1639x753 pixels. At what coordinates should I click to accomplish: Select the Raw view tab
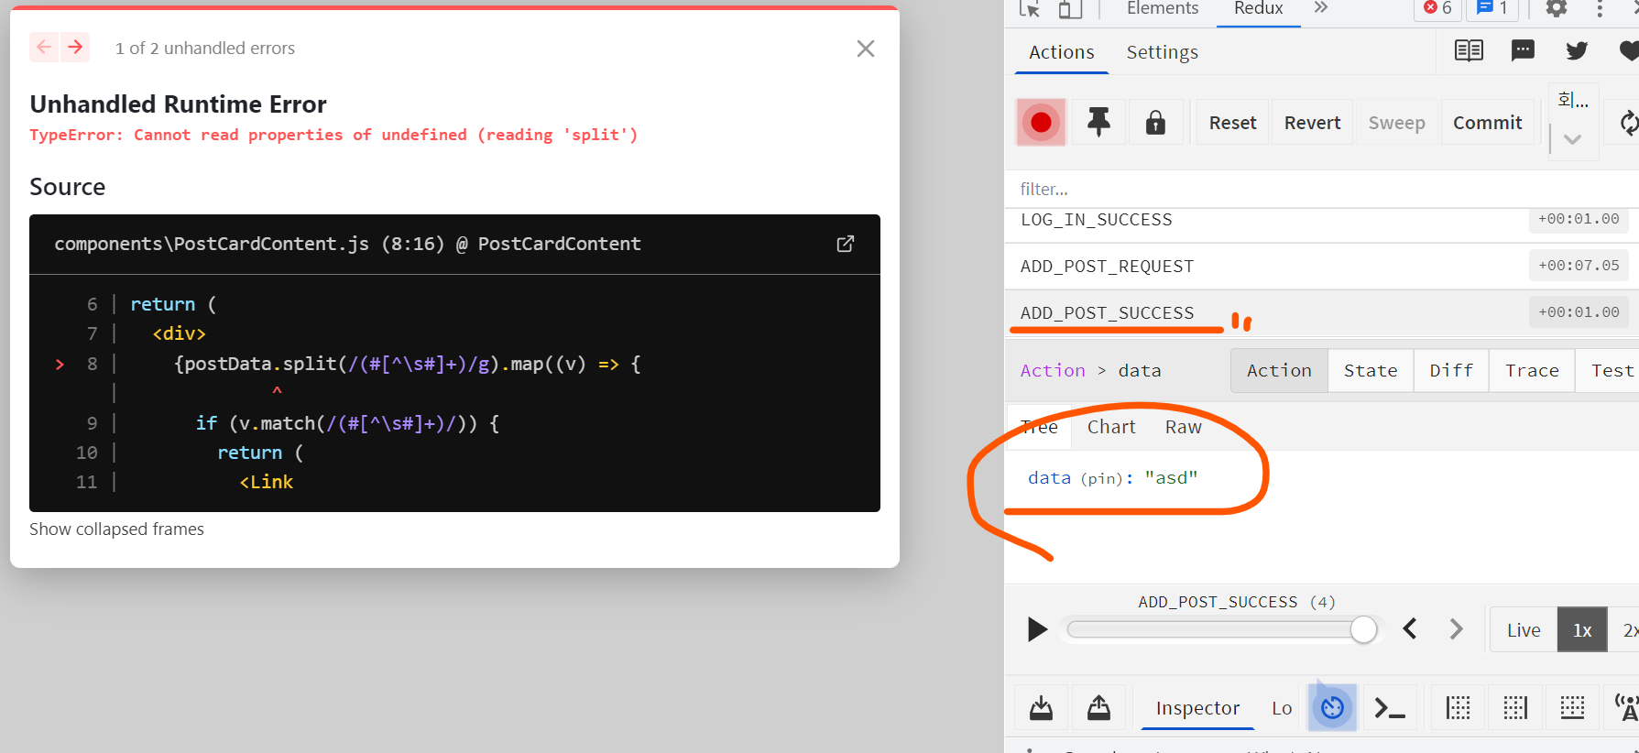tap(1184, 427)
